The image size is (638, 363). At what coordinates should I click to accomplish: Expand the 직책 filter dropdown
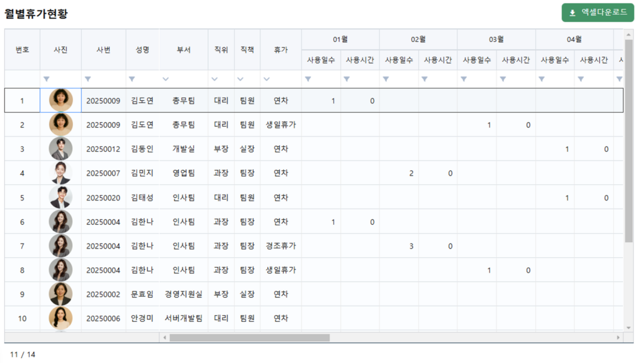(x=240, y=79)
